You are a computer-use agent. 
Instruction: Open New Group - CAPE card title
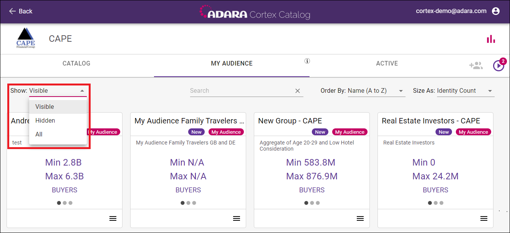(x=290, y=121)
